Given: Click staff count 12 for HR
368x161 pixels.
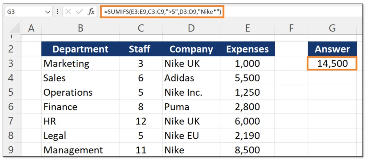Looking at the screenshot, I should [x=141, y=121].
